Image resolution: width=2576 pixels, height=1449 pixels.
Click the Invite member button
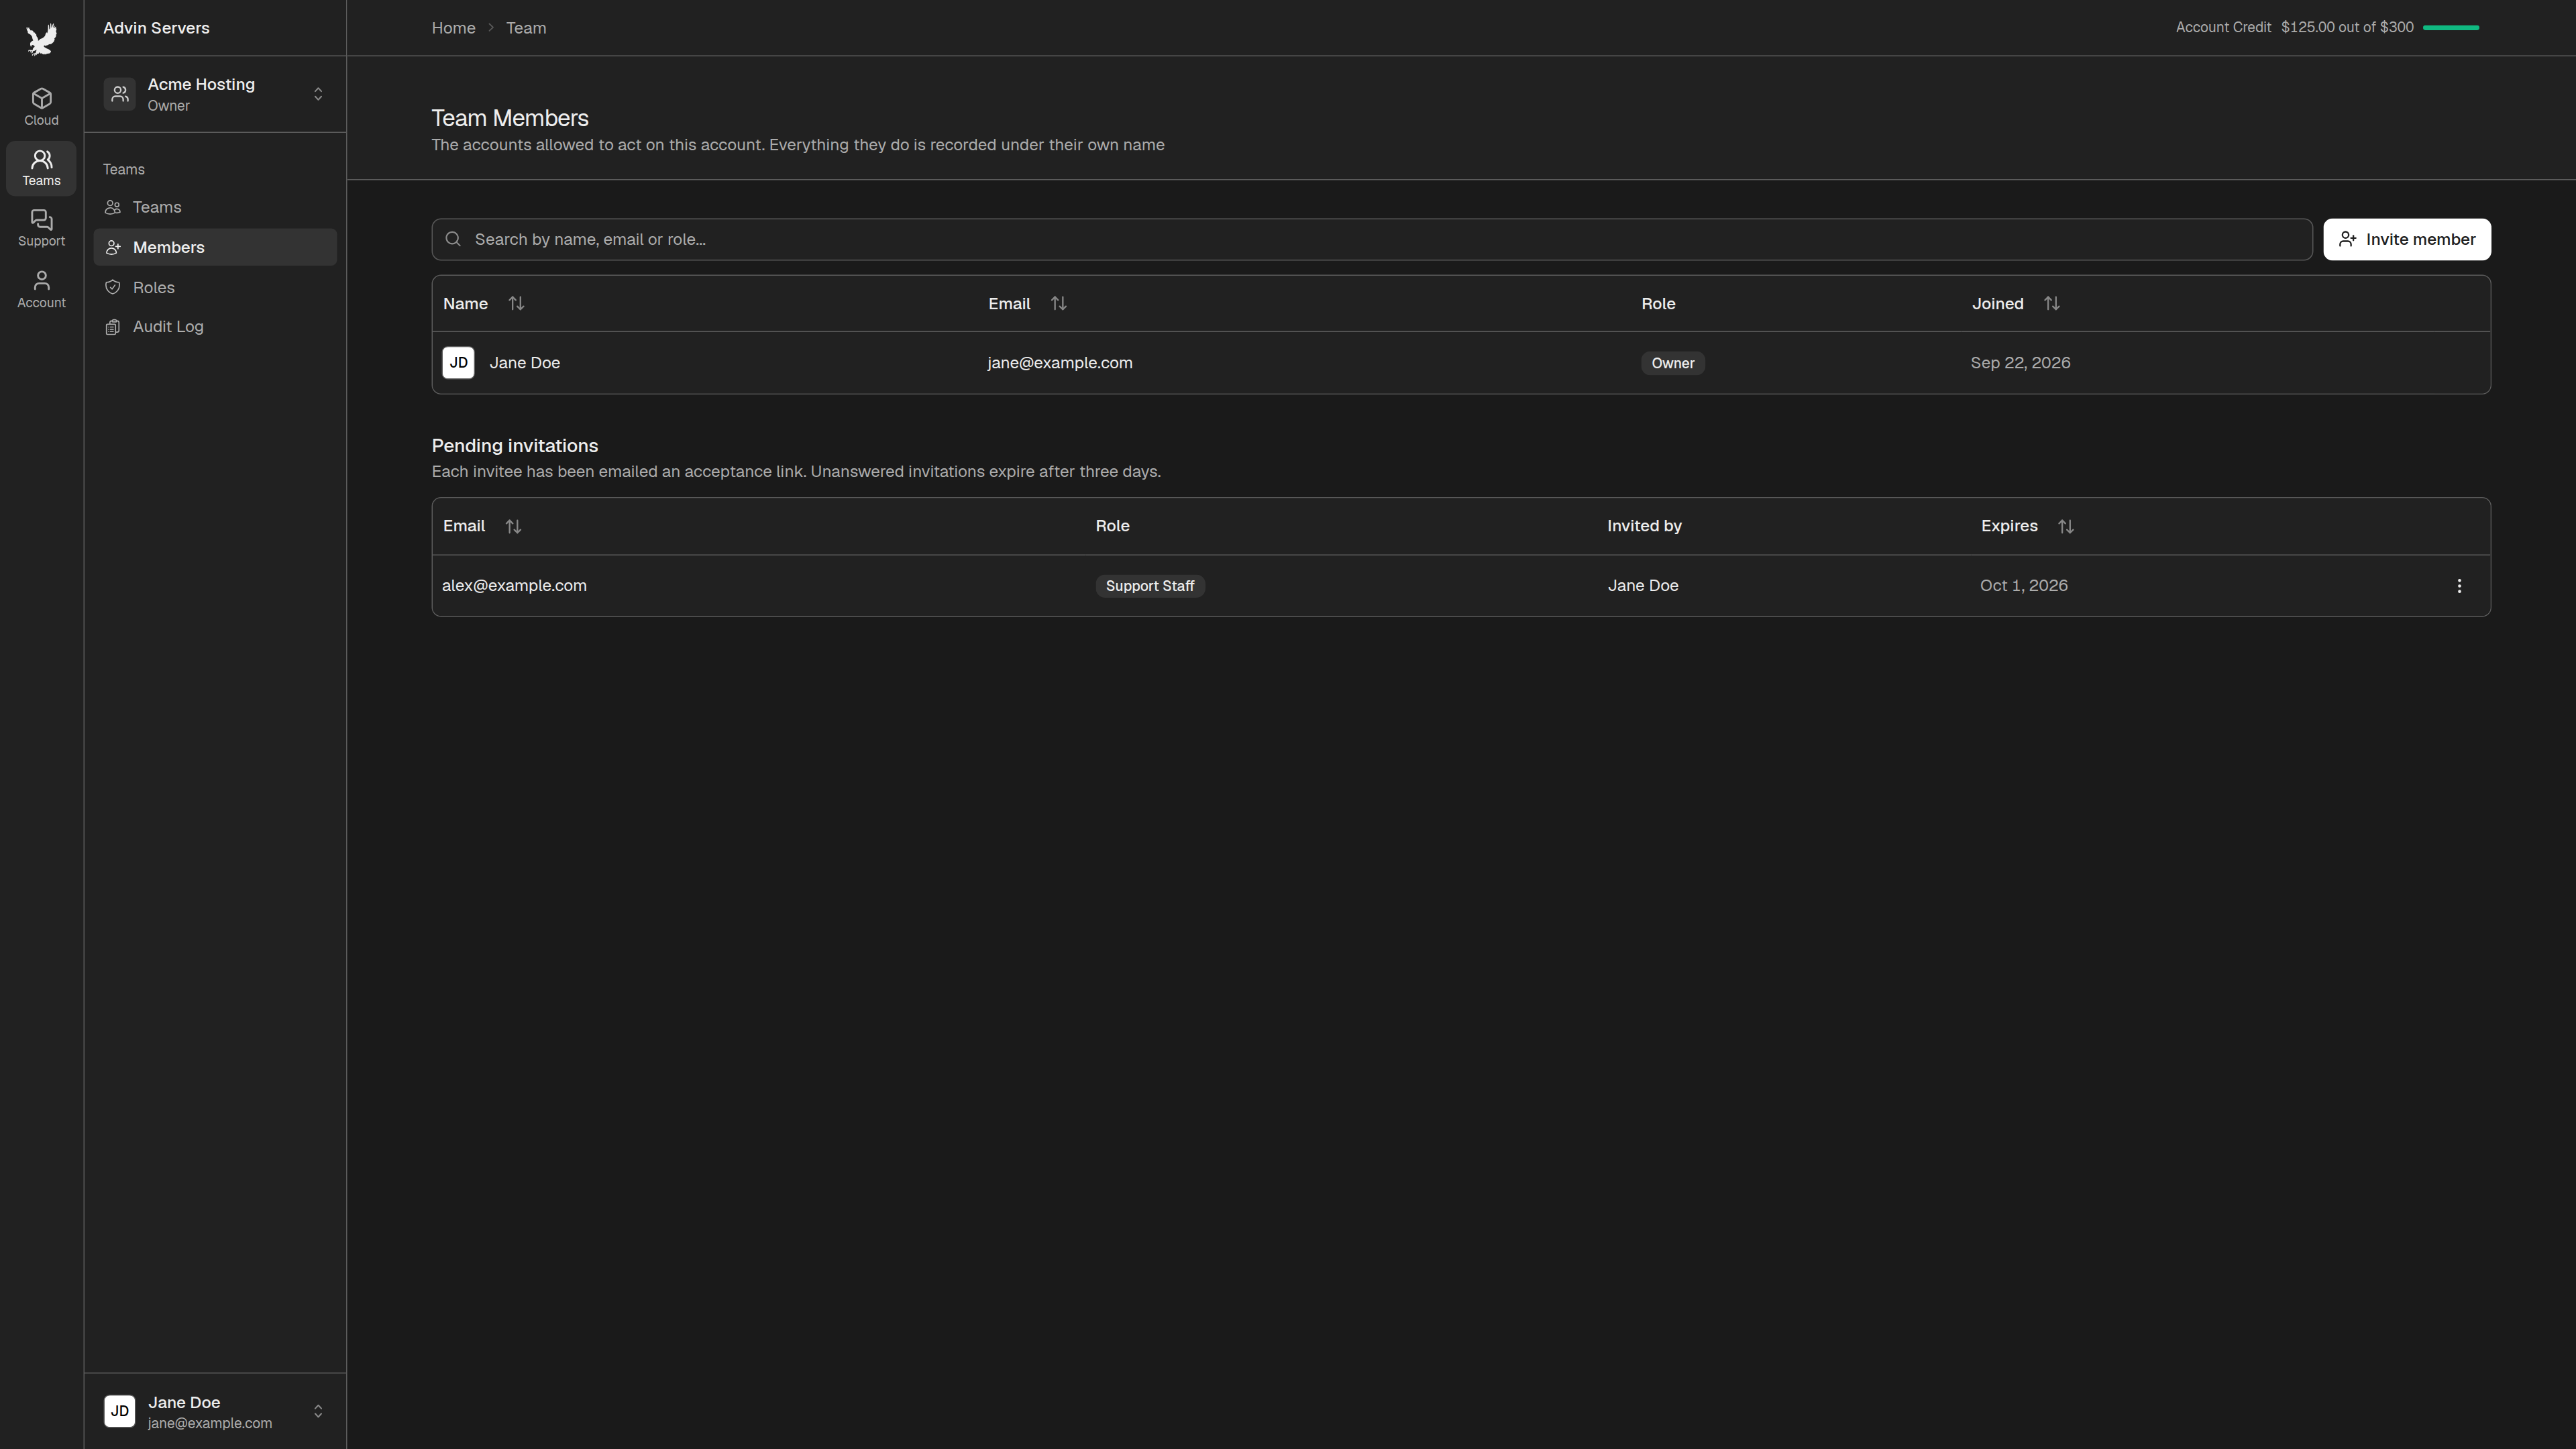2407,239
